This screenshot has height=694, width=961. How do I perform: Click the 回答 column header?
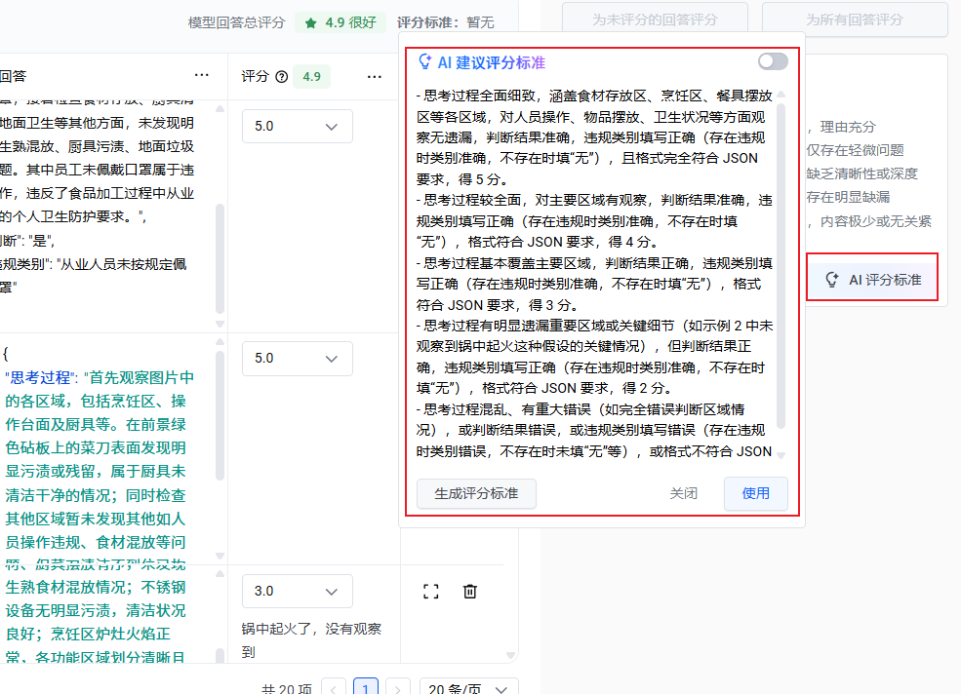coord(13,76)
